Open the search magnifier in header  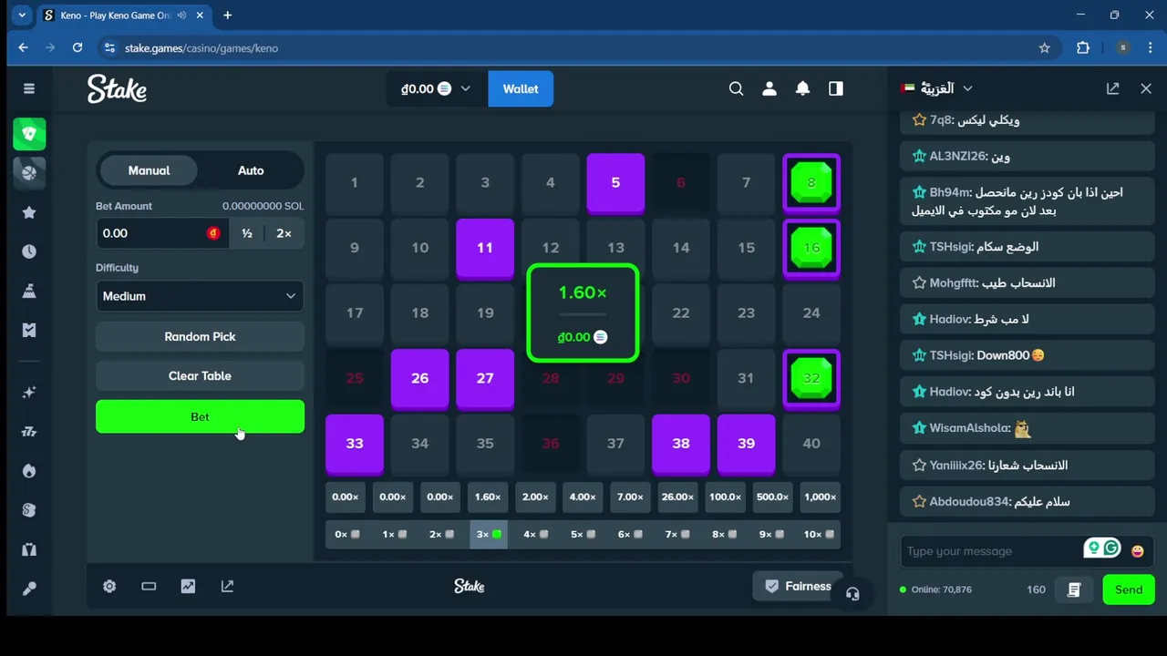click(x=736, y=88)
